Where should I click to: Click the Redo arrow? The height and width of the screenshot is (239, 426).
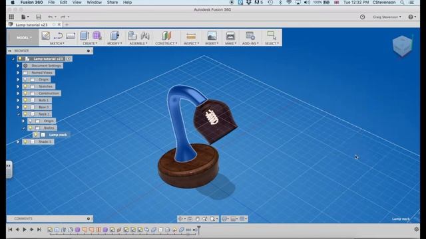(x=63, y=17)
